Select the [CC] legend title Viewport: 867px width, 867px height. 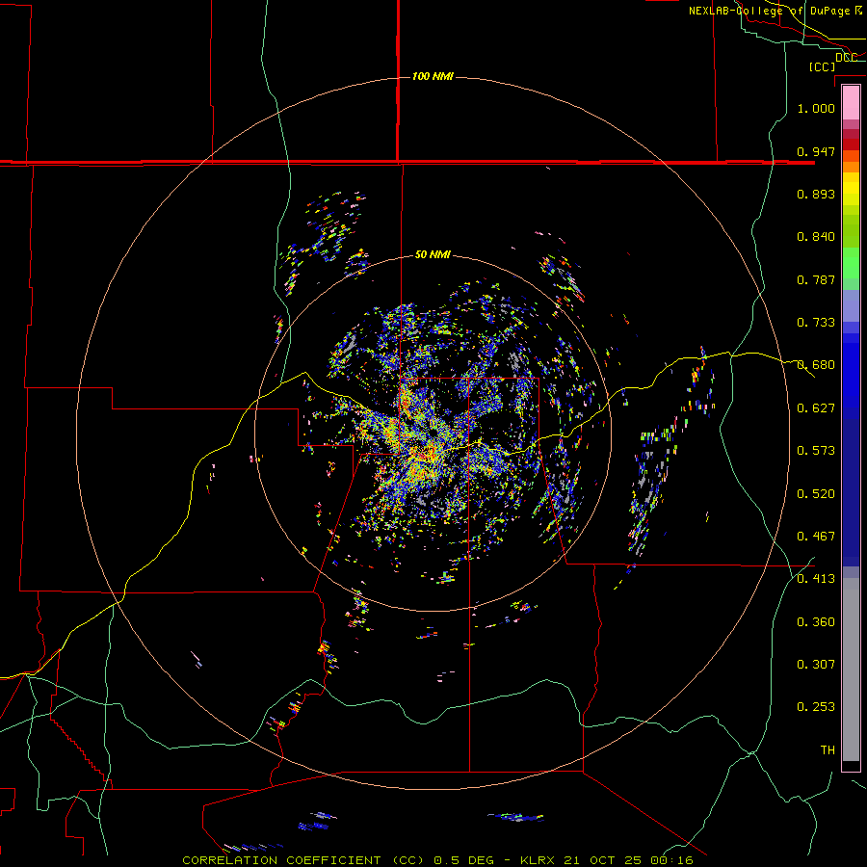822,66
